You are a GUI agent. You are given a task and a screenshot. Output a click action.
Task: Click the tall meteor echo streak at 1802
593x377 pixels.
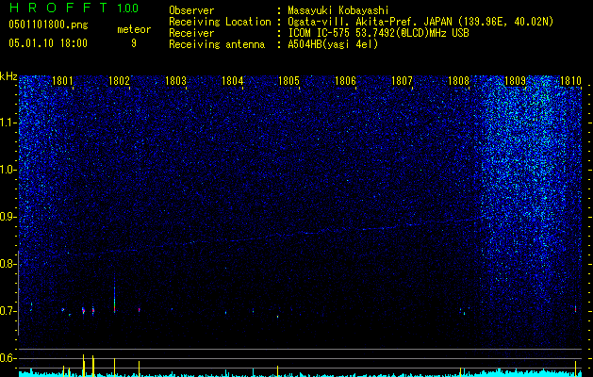pyautogui.click(x=114, y=295)
